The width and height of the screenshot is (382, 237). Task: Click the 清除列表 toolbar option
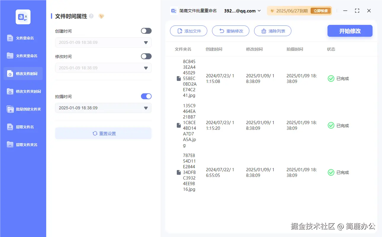click(x=272, y=31)
